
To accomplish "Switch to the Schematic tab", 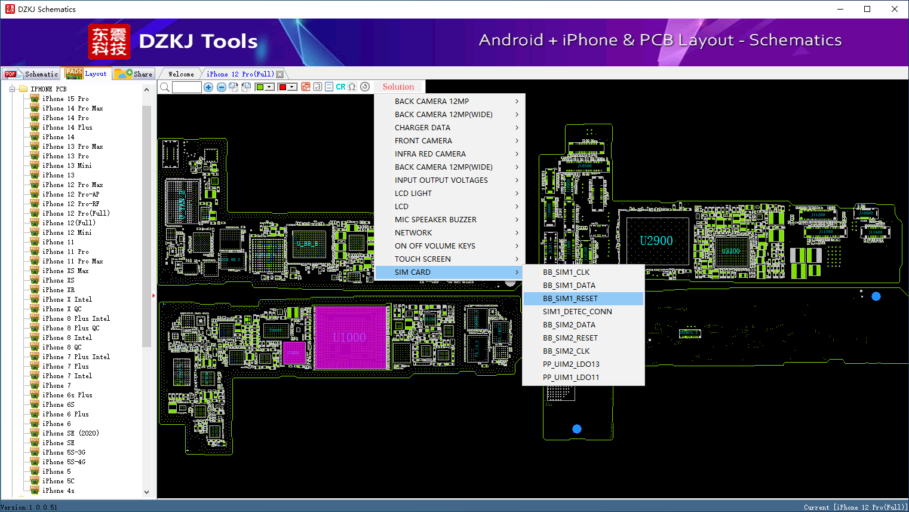I will (x=31, y=74).
